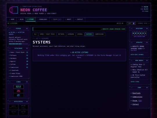Screen dimensions: 157x118
Task: Click the ONLINE // ACCEPTING ORDERS status
Action: (17, 33)
